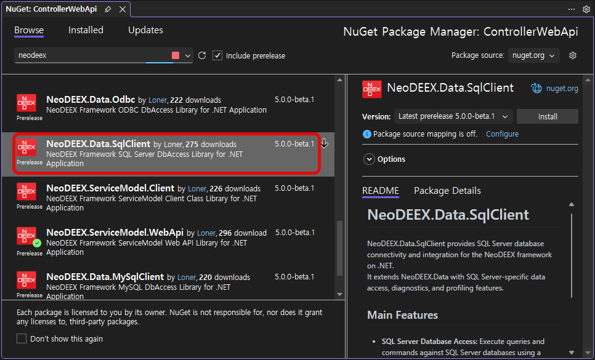
Task: Select the NeoDEEX.ServiceModel.WebApi package name
Action: [x=115, y=233]
